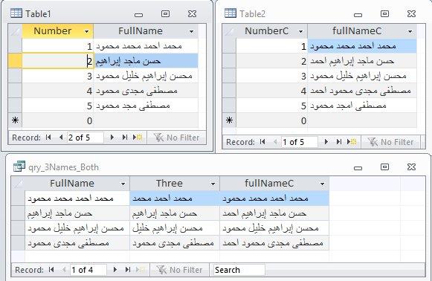Select row 3 selector in Table2
432x281 pixels.
(229, 76)
